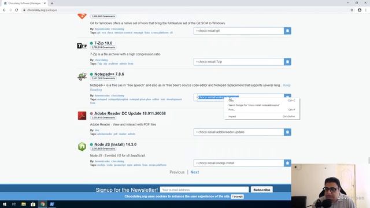The image size is (370, 208).
Task: Select the Chocolatey Software Packages tab
Action: click(x=24, y=3)
